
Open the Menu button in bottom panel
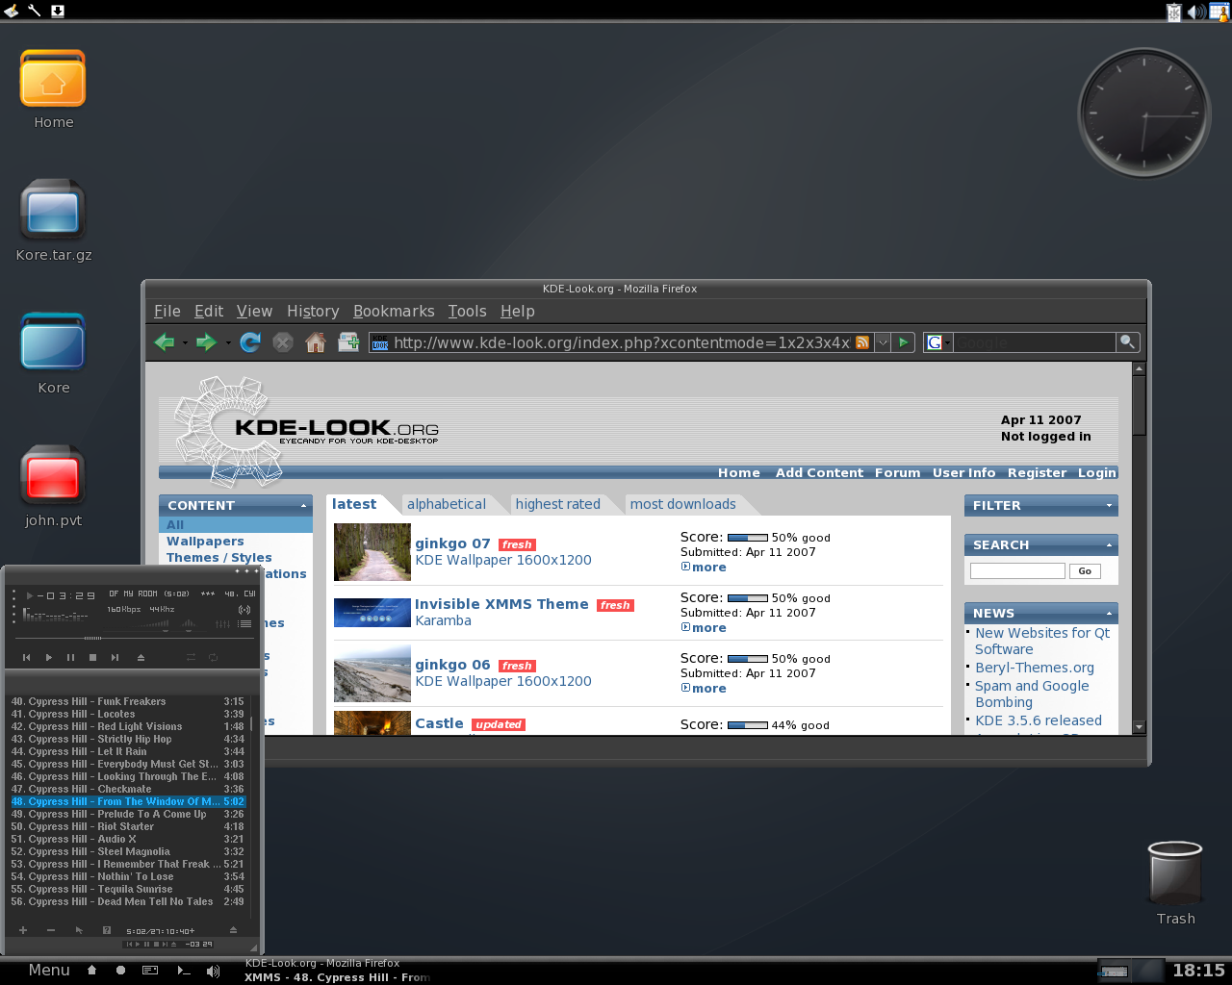(x=49, y=971)
